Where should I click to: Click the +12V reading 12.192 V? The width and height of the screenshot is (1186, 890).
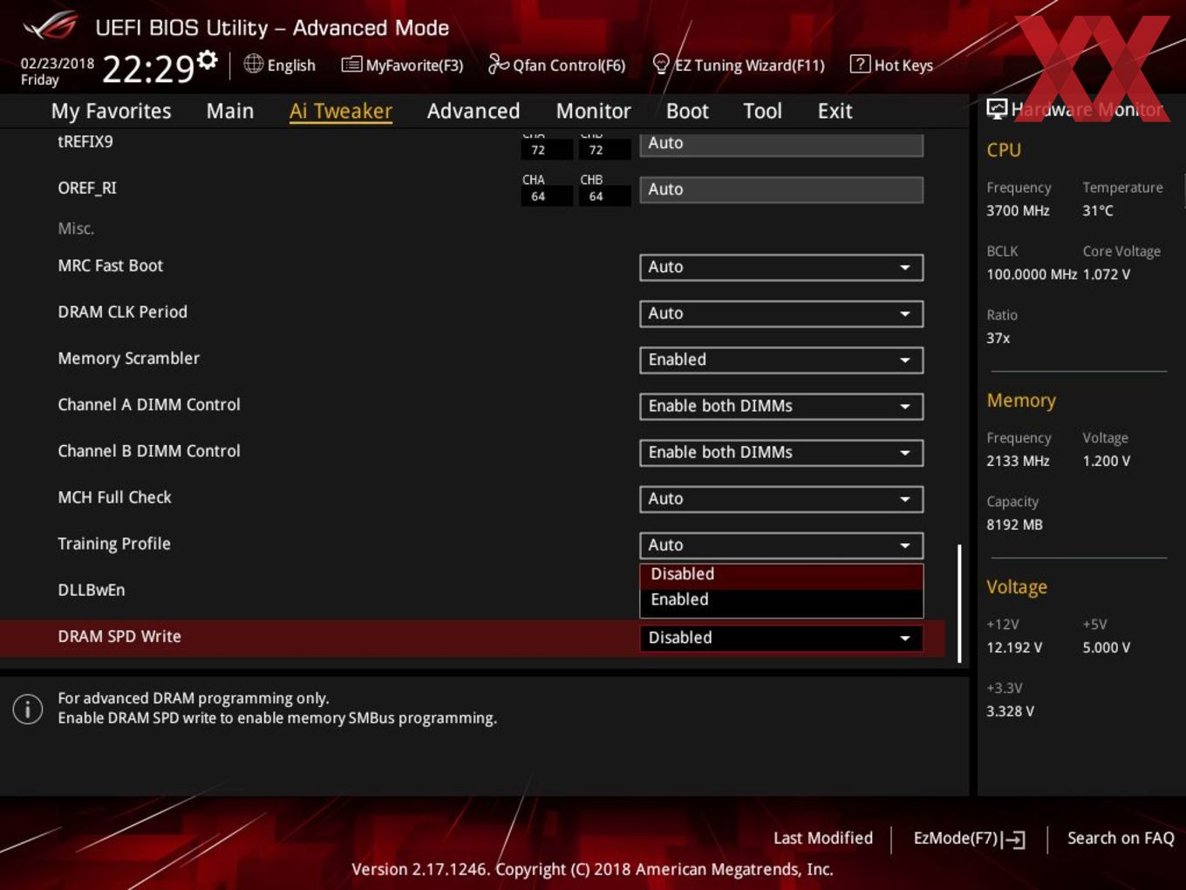(x=1014, y=647)
